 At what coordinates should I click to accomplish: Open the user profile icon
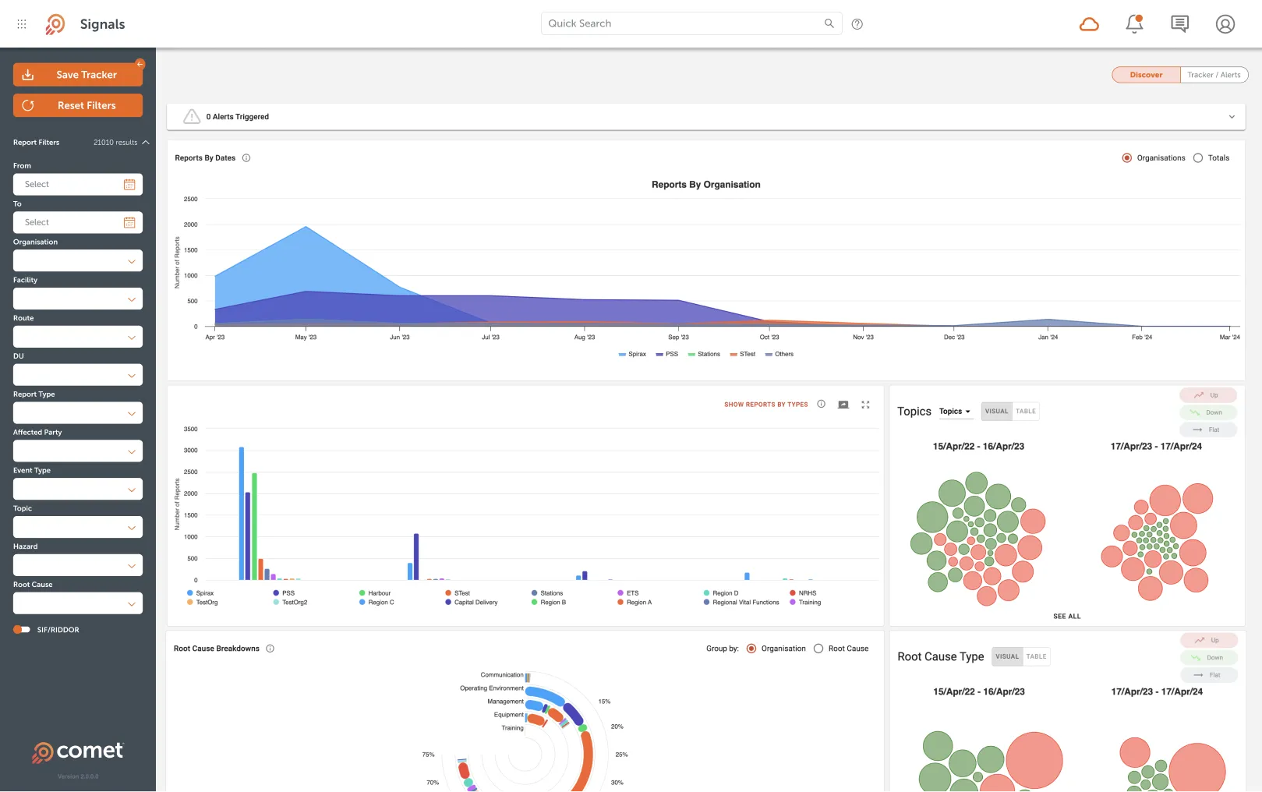pyautogui.click(x=1225, y=24)
